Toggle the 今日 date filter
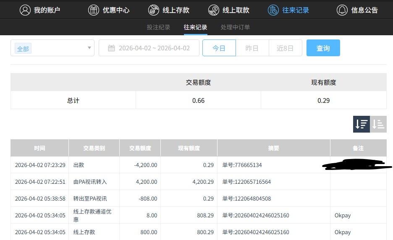This screenshot has width=393, height=240. [219, 48]
